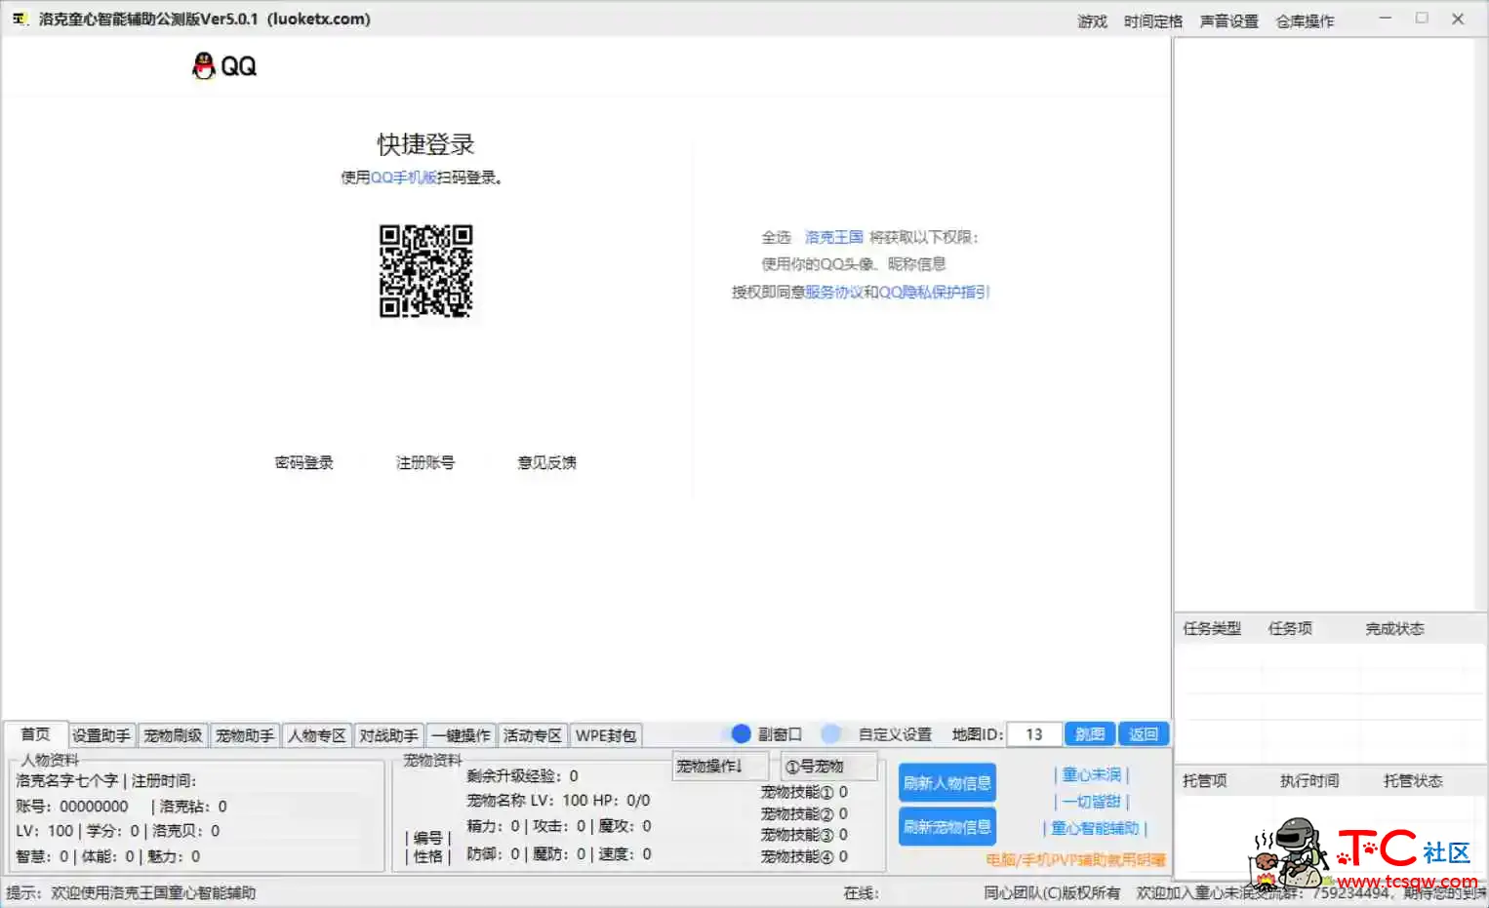Screen dimensions: 1489x908
Task: Click the app icon in title bar
Action: (x=20, y=19)
